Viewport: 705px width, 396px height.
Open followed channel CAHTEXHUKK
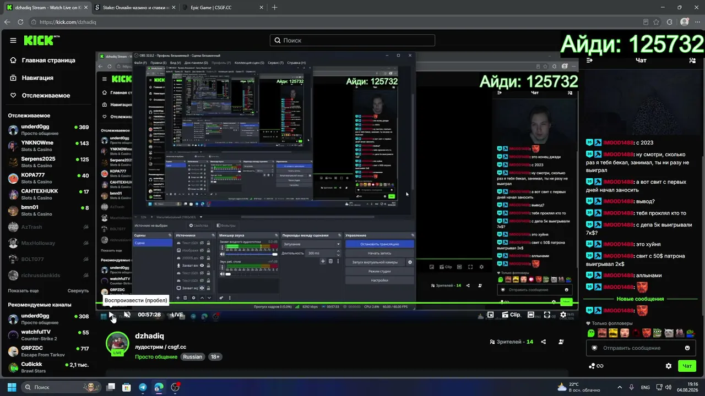(48, 194)
